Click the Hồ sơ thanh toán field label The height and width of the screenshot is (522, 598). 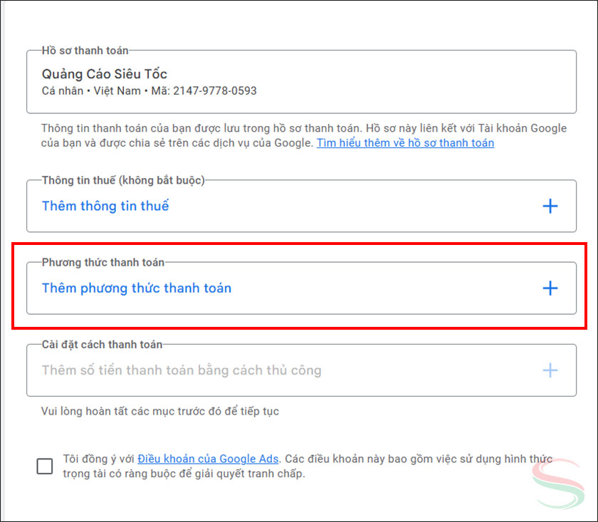click(73, 51)
